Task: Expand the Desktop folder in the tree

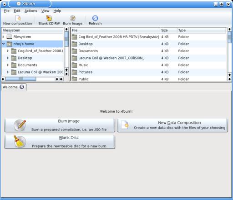Action: 8,58
